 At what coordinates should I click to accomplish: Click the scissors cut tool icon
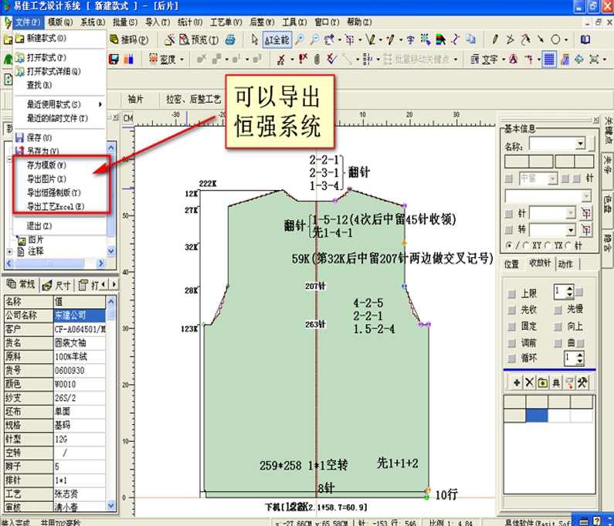280,59
